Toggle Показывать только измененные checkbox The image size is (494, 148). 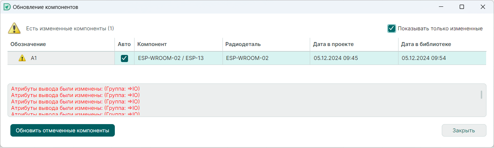[x=392, y=29]
